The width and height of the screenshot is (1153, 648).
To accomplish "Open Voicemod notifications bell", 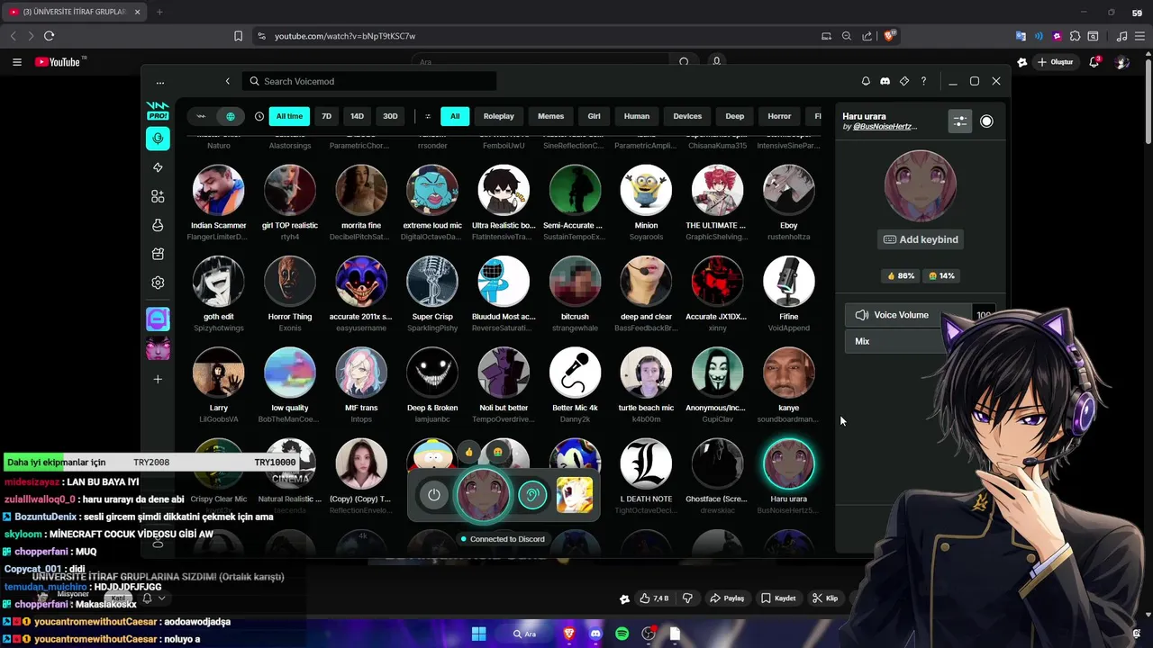I will tap(866, 81).
